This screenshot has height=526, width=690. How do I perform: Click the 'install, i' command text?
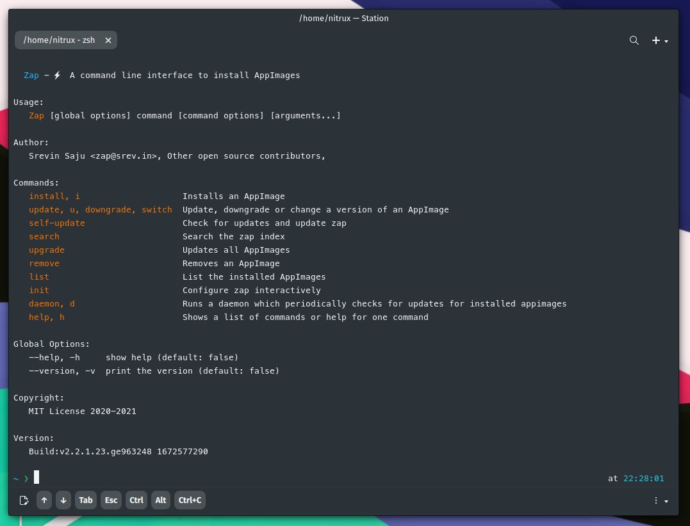tap(54, 196)
